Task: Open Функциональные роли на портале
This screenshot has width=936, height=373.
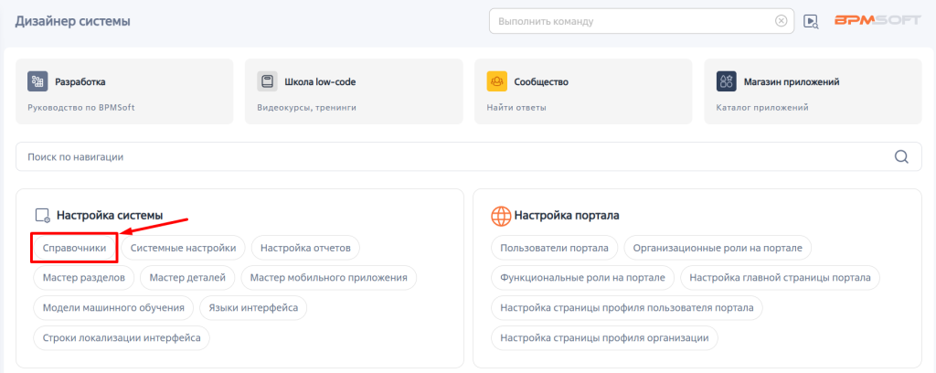Action: pos(582,278)
